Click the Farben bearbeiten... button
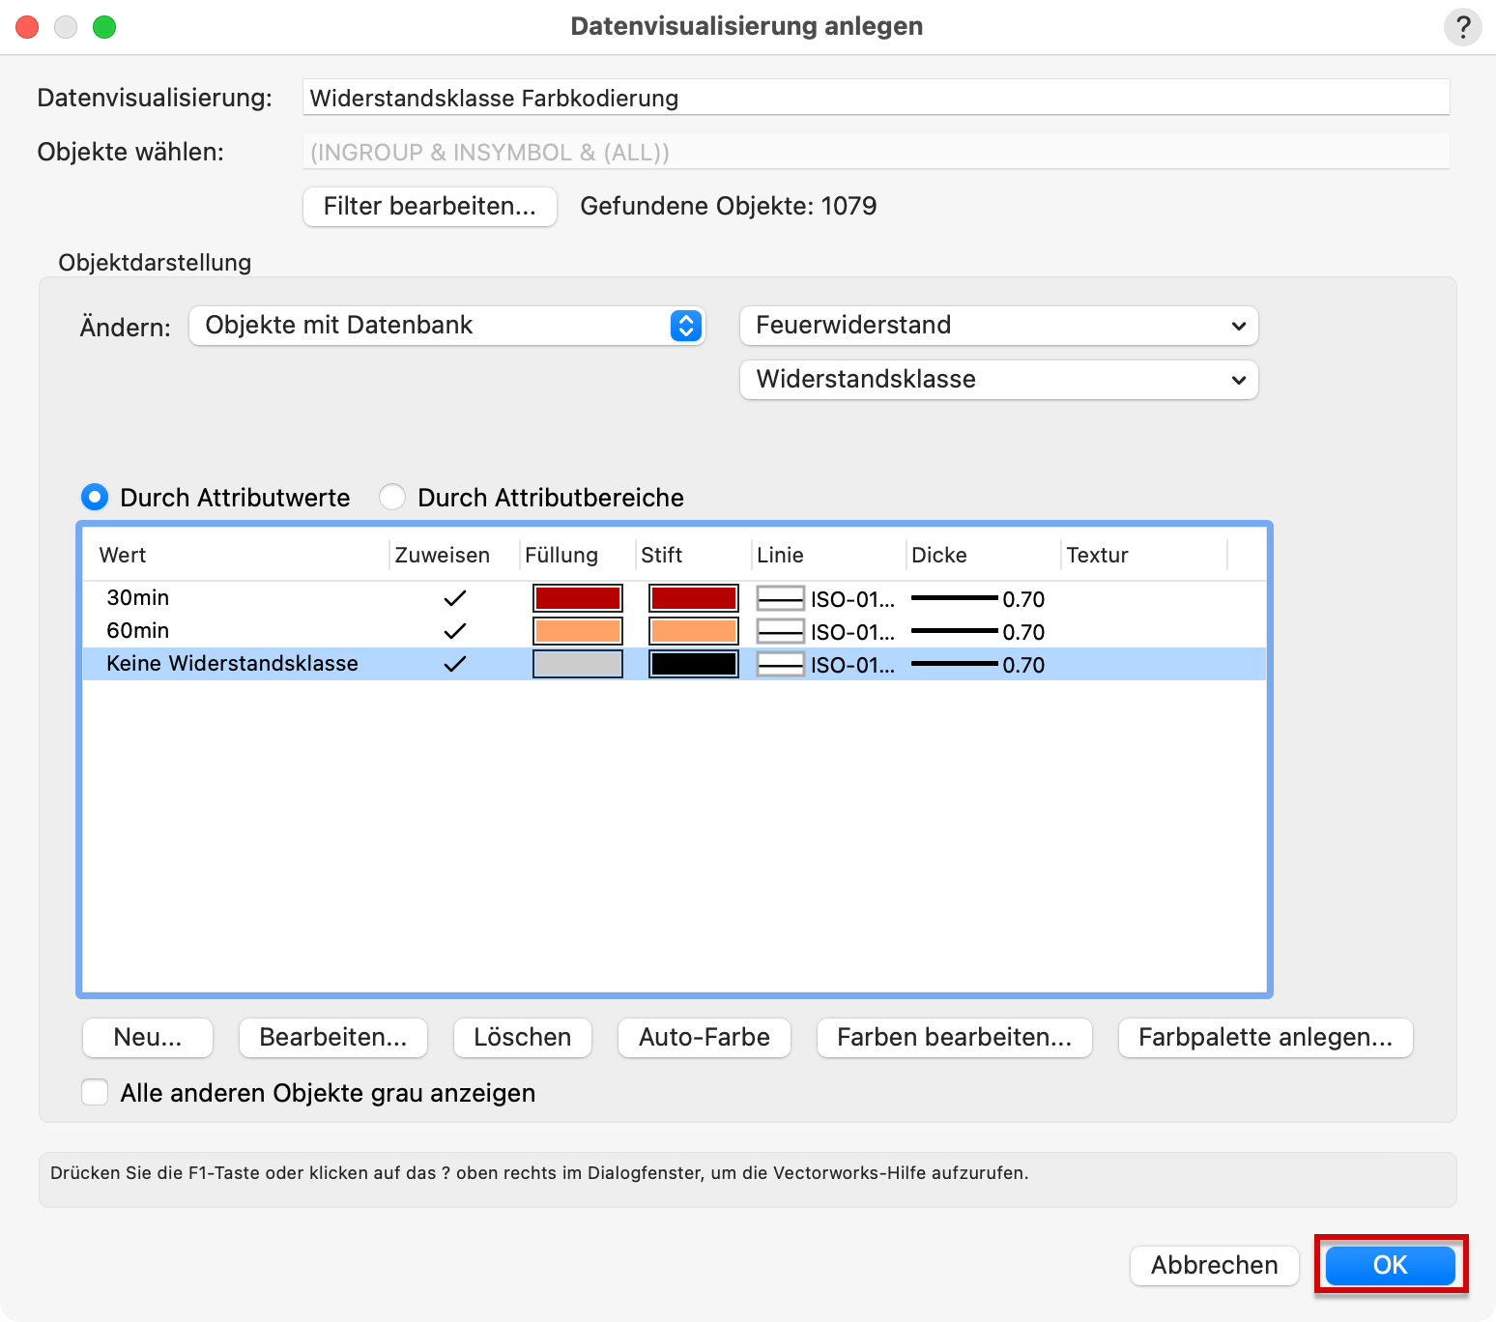 pos(955,1038)
